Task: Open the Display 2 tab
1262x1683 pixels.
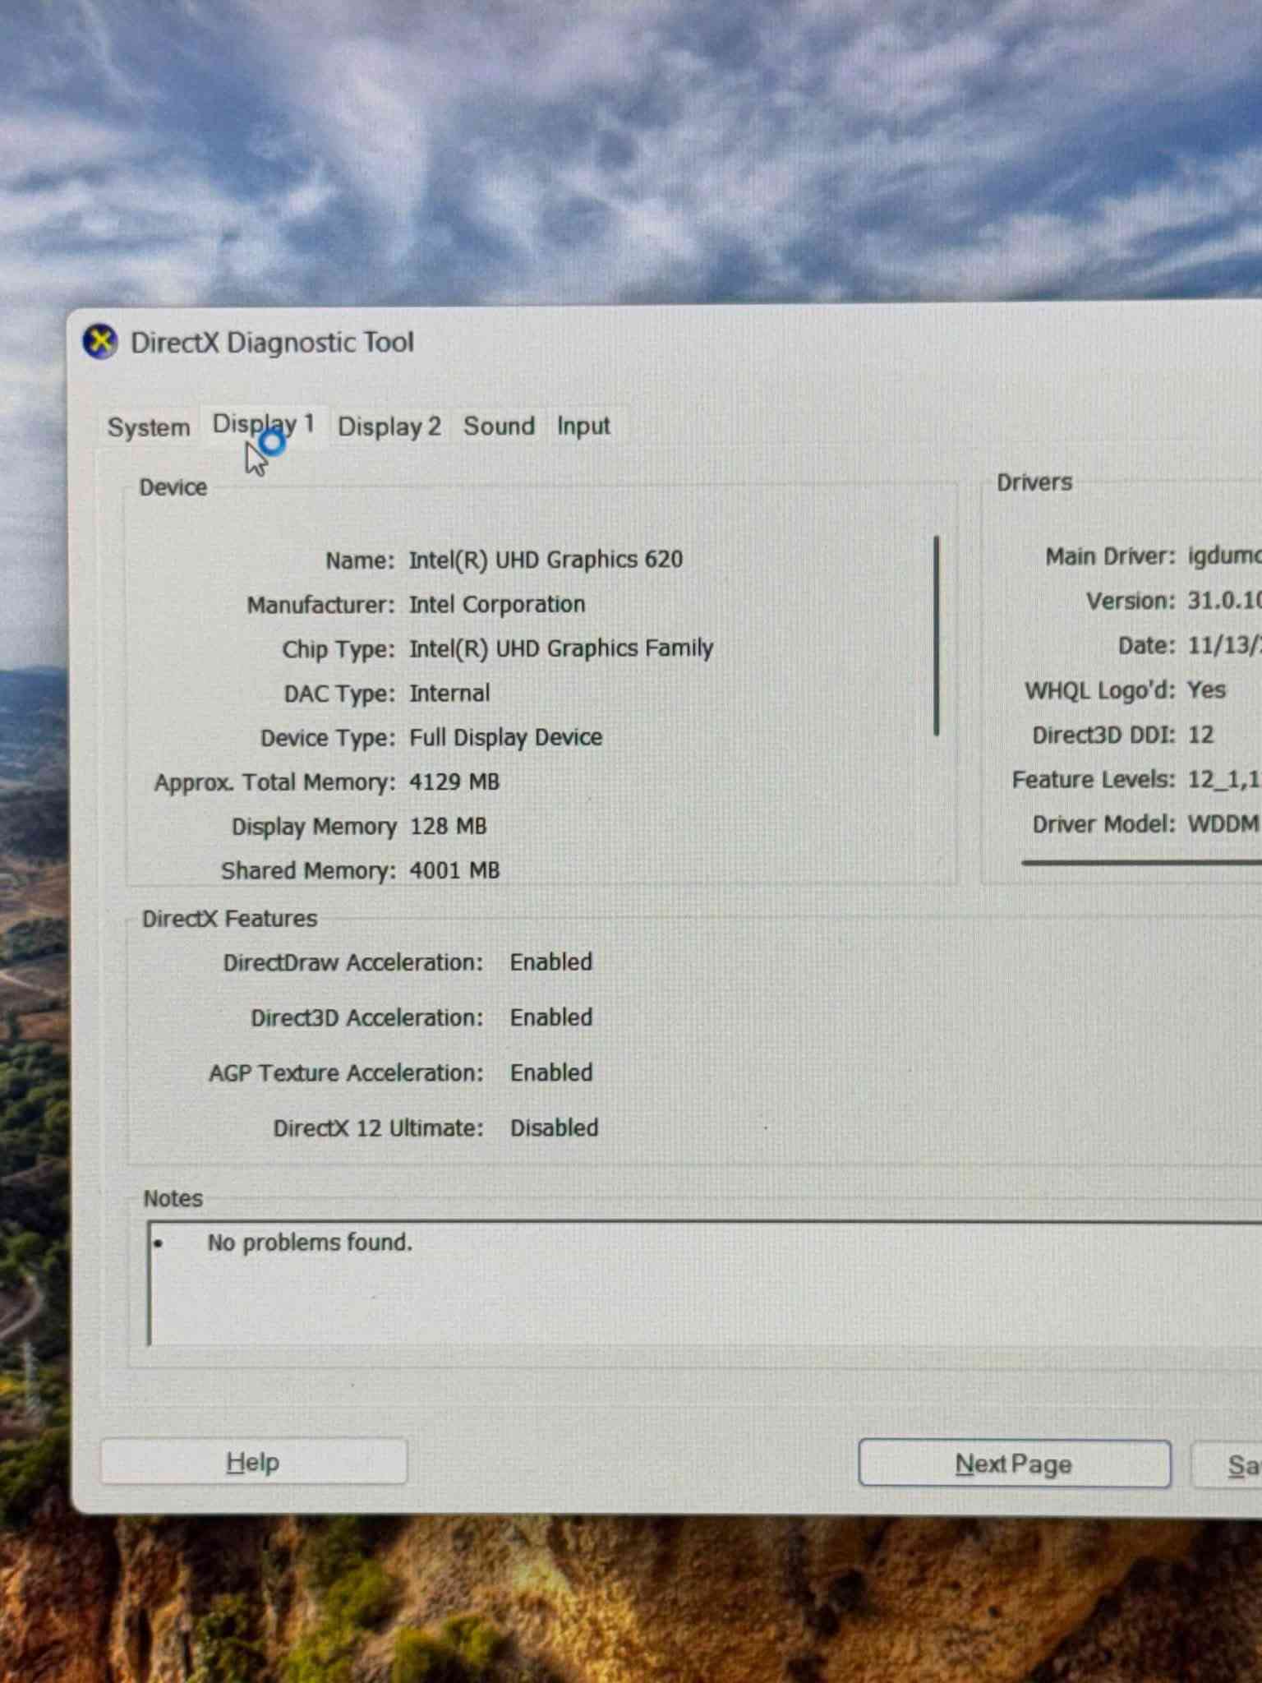Action: [389, 427]
